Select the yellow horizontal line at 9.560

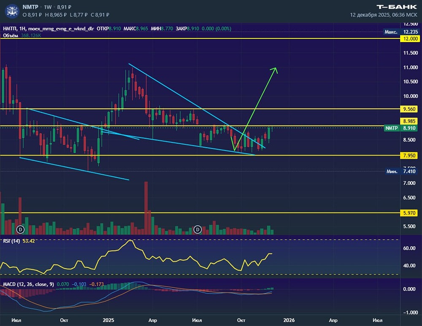(200, 109)
